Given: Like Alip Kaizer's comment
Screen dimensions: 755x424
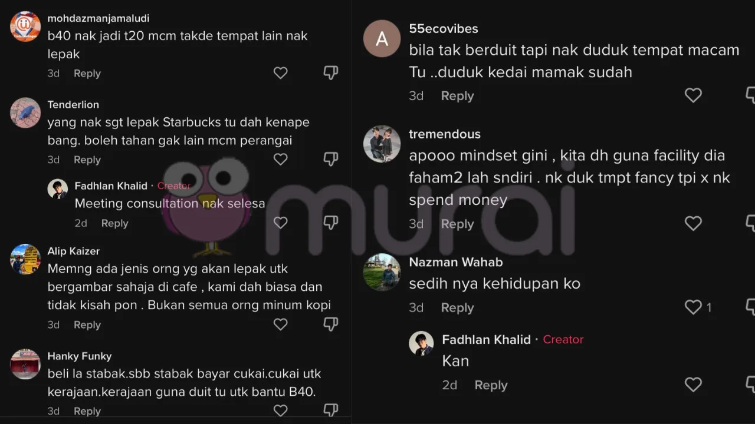Looking at the screenshot, I should [281, 324].
